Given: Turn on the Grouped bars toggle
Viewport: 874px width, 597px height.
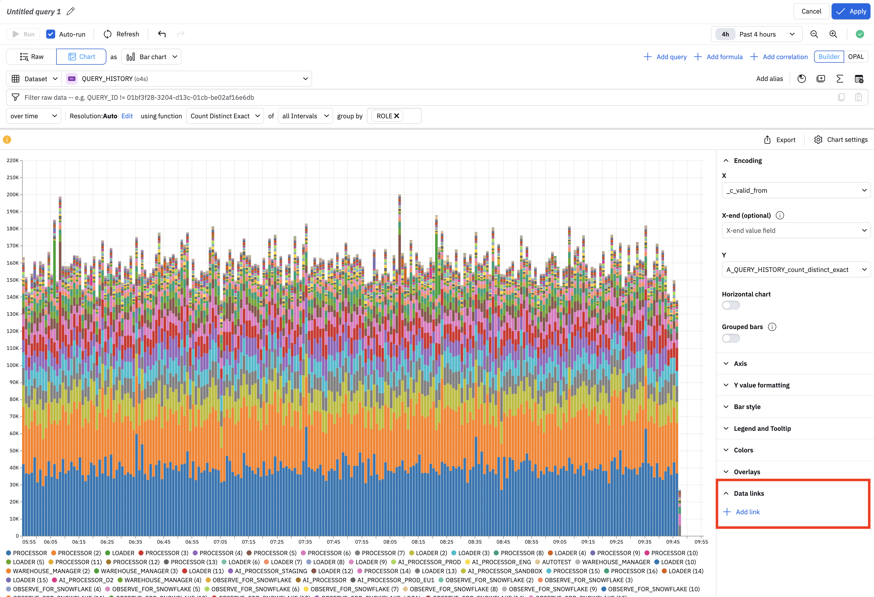Looking at the screenshot, I should [731, 339].
